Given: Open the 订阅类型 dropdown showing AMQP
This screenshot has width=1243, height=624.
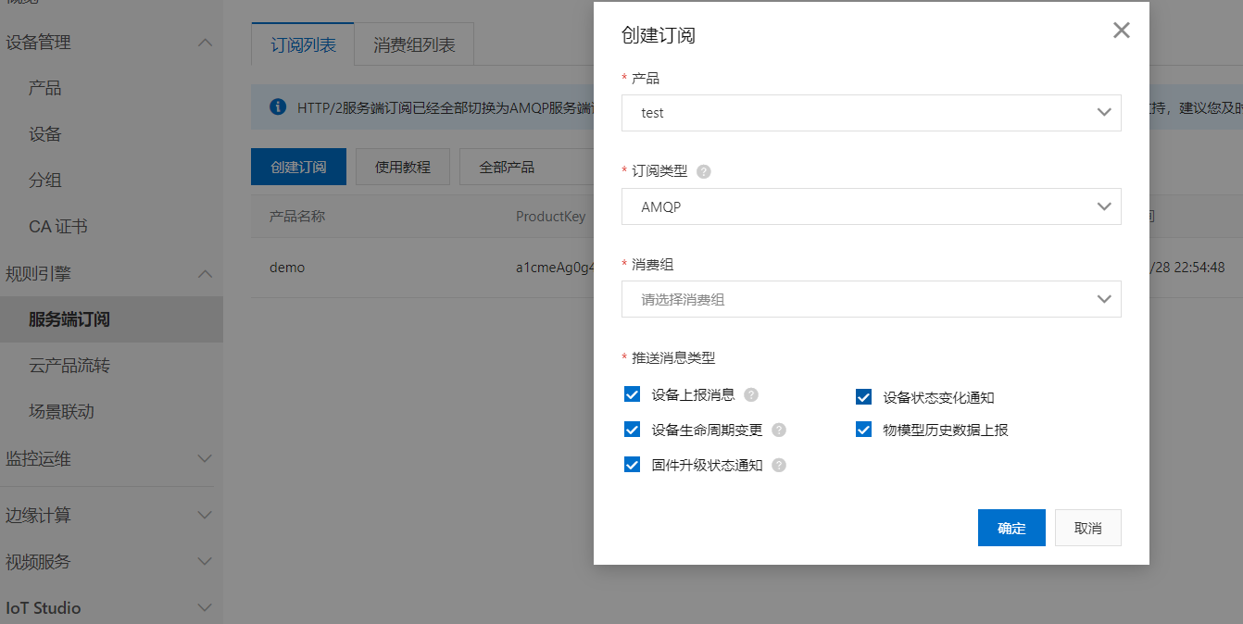Looking at the screenshot, I should coord(871,206).
